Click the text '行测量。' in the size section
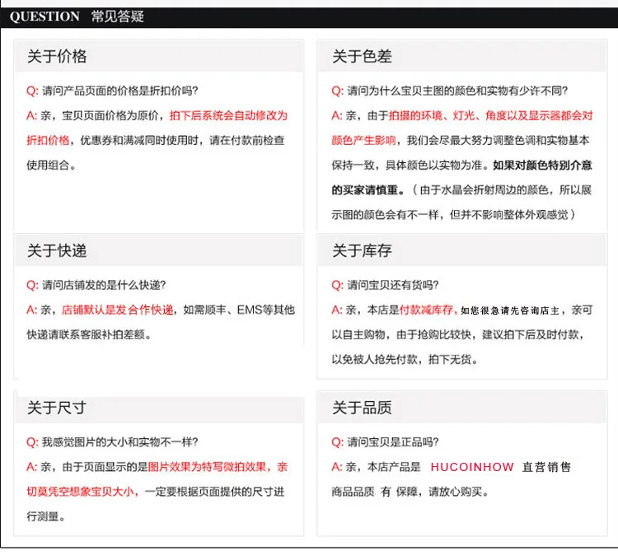The height and width of the screenshot is (560, 618). (45, 517)
